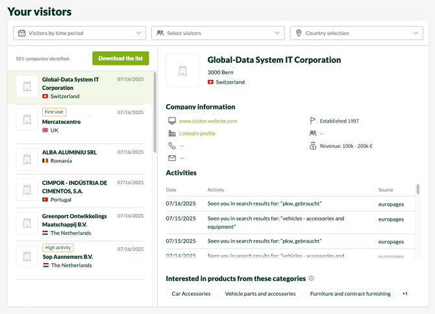Click the chevron of Select visitors
Viewport: 435px width, 314px height.
(277, 33)
